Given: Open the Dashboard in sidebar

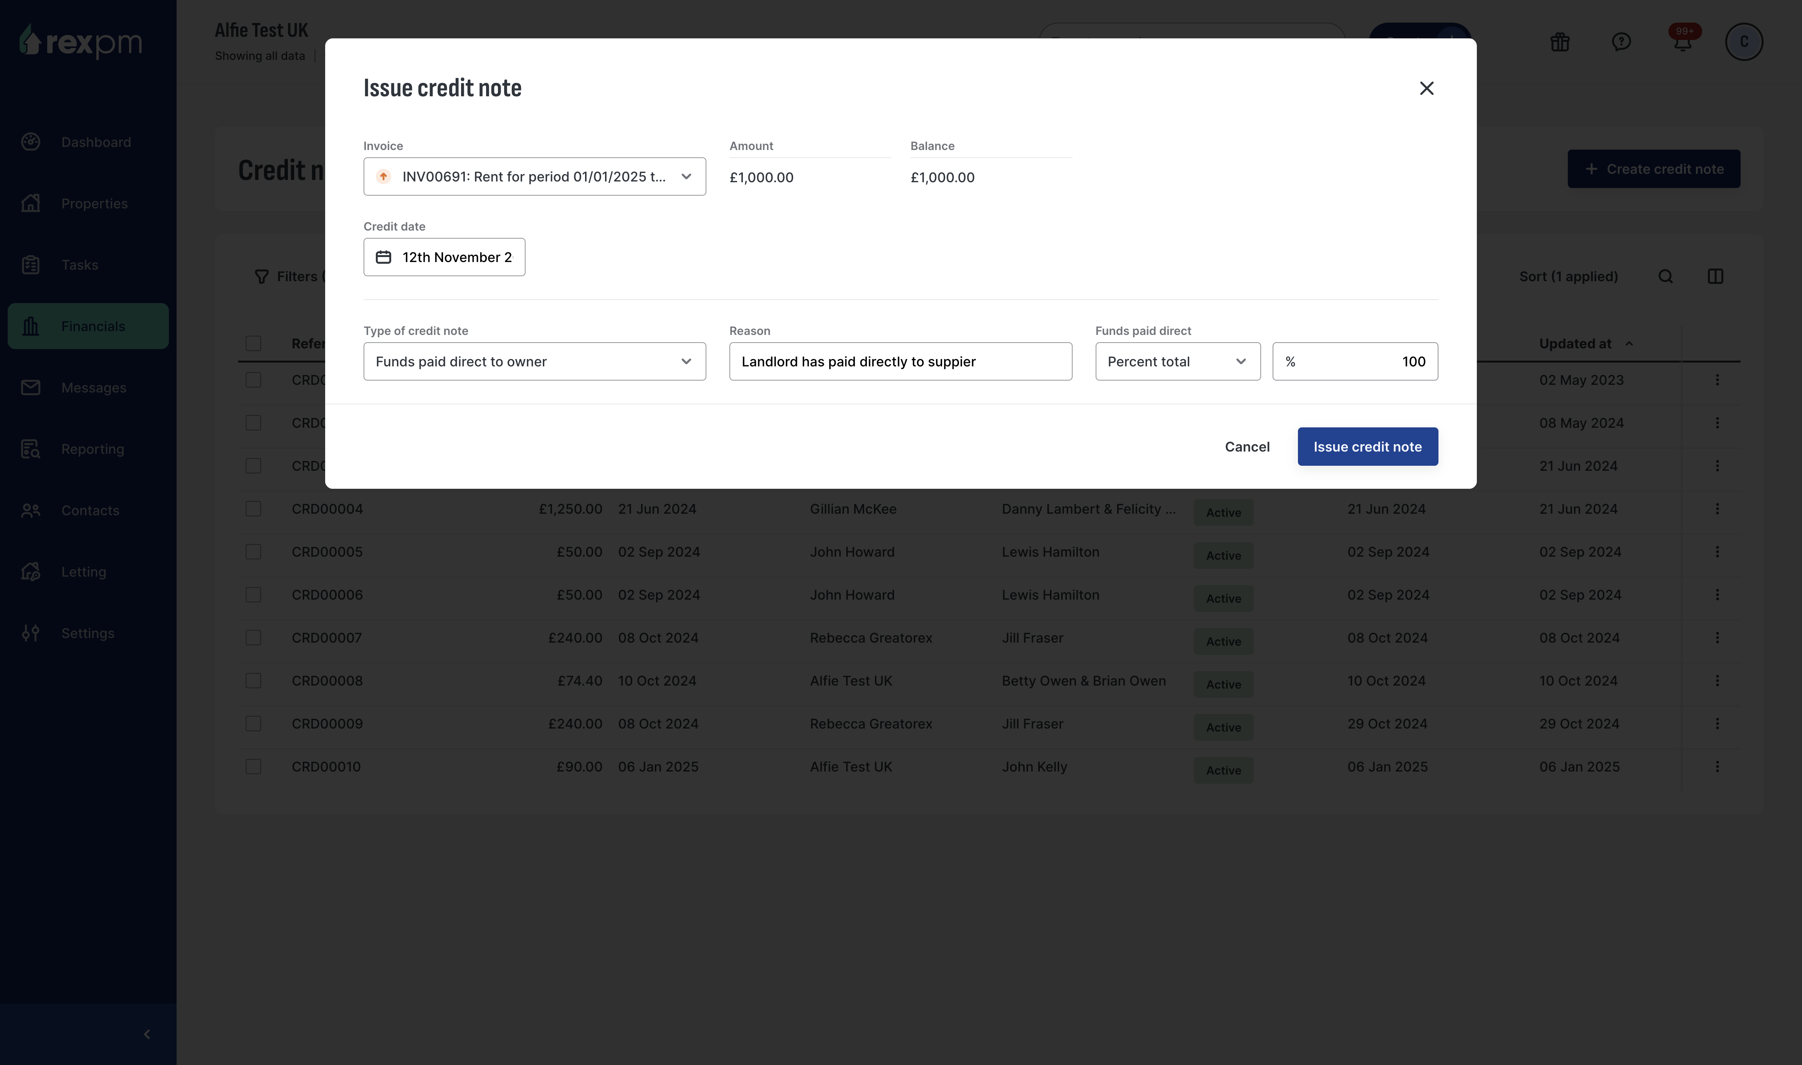Looking at the screenshot, I should click(x=88, y=142).
